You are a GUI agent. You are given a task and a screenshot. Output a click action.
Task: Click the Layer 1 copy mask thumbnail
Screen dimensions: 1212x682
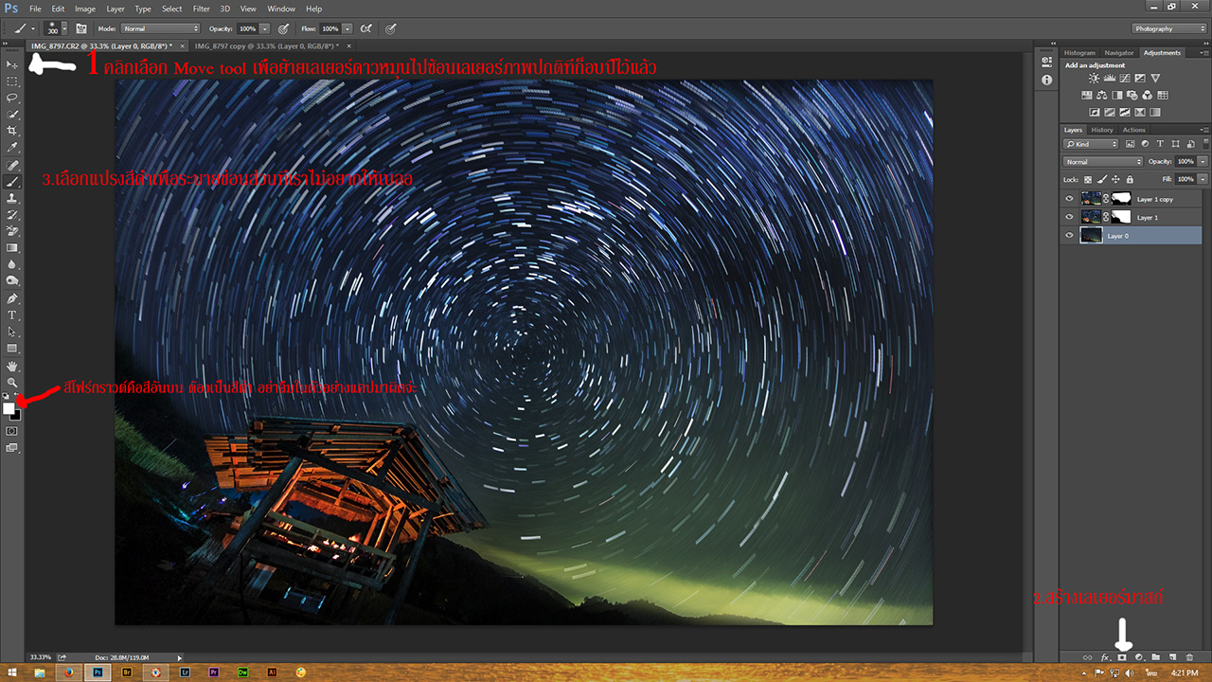tap(1121, 199)
